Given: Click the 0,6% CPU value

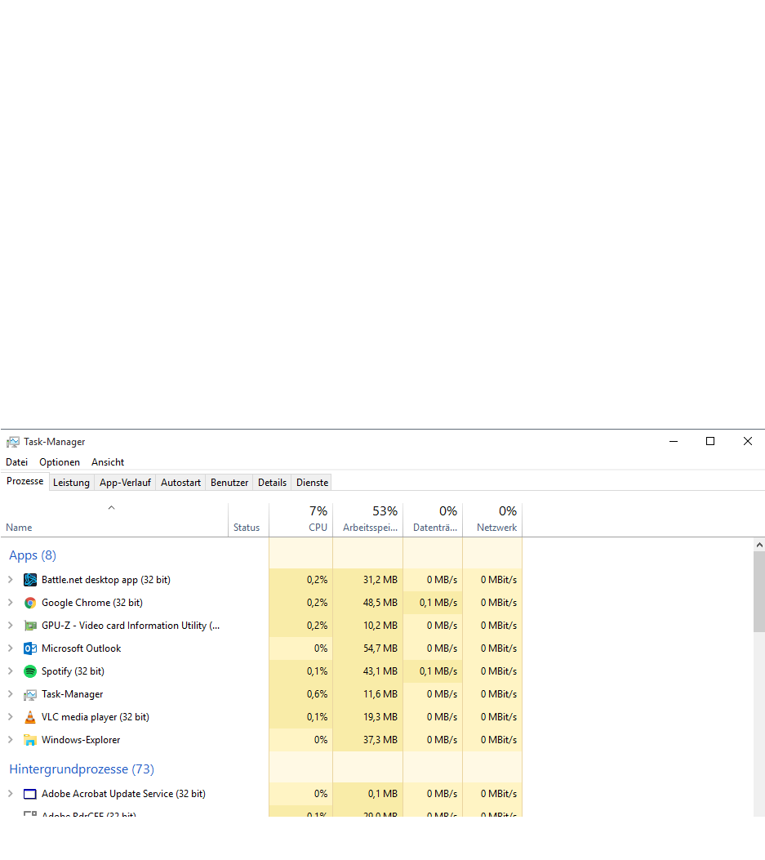Looking at the screenshot, I should pyautogui.click(x=317, y=694).
